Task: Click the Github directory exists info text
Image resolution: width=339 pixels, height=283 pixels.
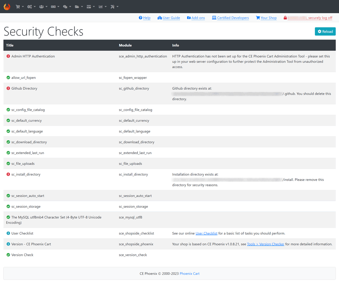Action: (x=252, y=94)
